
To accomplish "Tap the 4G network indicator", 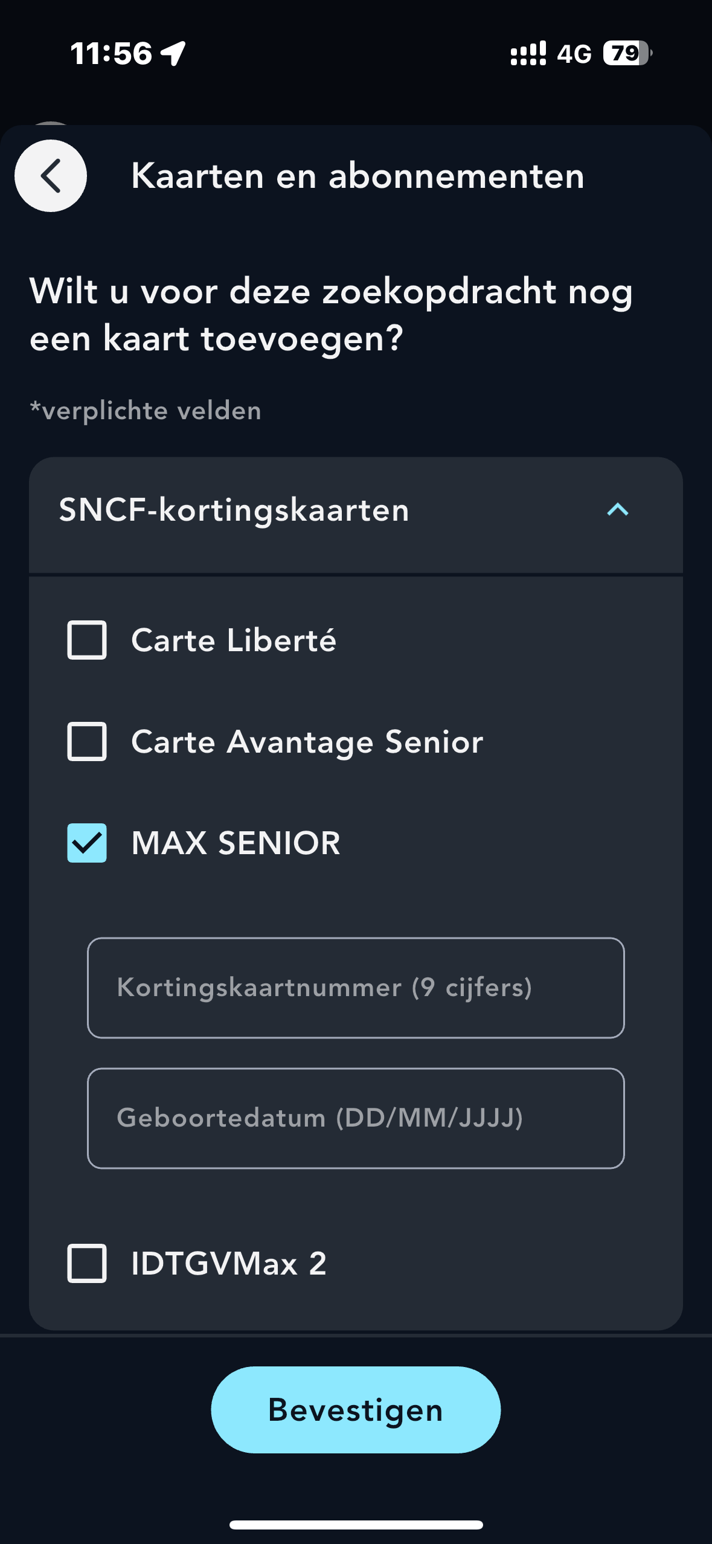I will (x=574, y=54).
